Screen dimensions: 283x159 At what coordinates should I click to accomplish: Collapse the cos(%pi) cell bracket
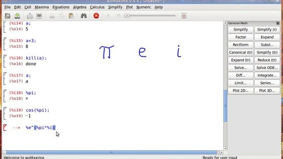pyautogui.click(x=5, y=114)
